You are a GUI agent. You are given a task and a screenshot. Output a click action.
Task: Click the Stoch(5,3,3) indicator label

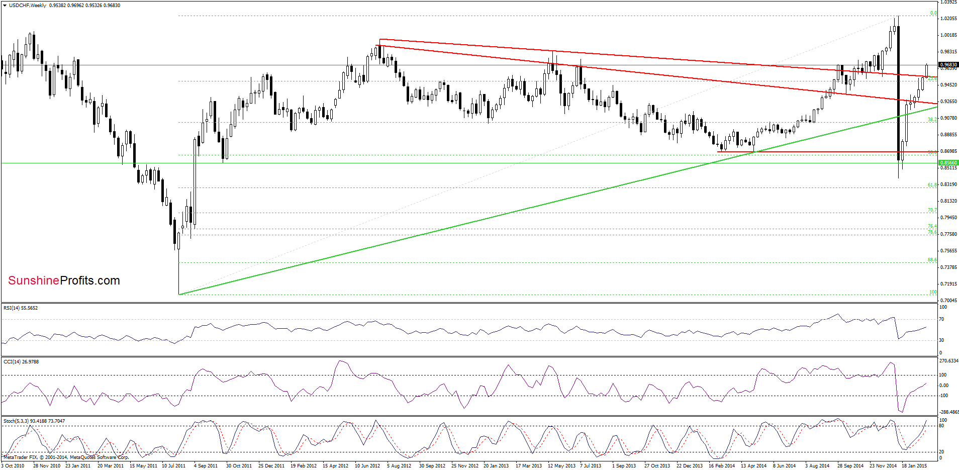(34, 421)
